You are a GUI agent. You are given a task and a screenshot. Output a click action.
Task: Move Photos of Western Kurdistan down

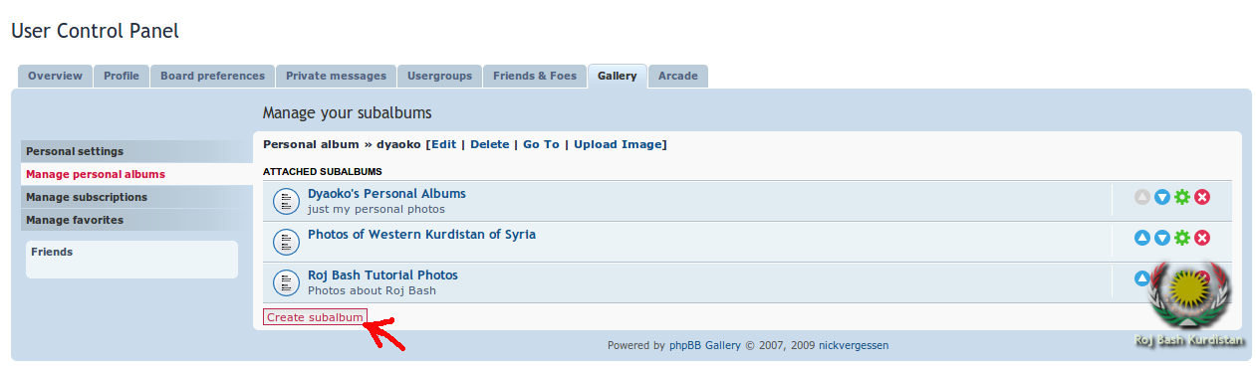pyautogui.click(x=1162, y=238)
